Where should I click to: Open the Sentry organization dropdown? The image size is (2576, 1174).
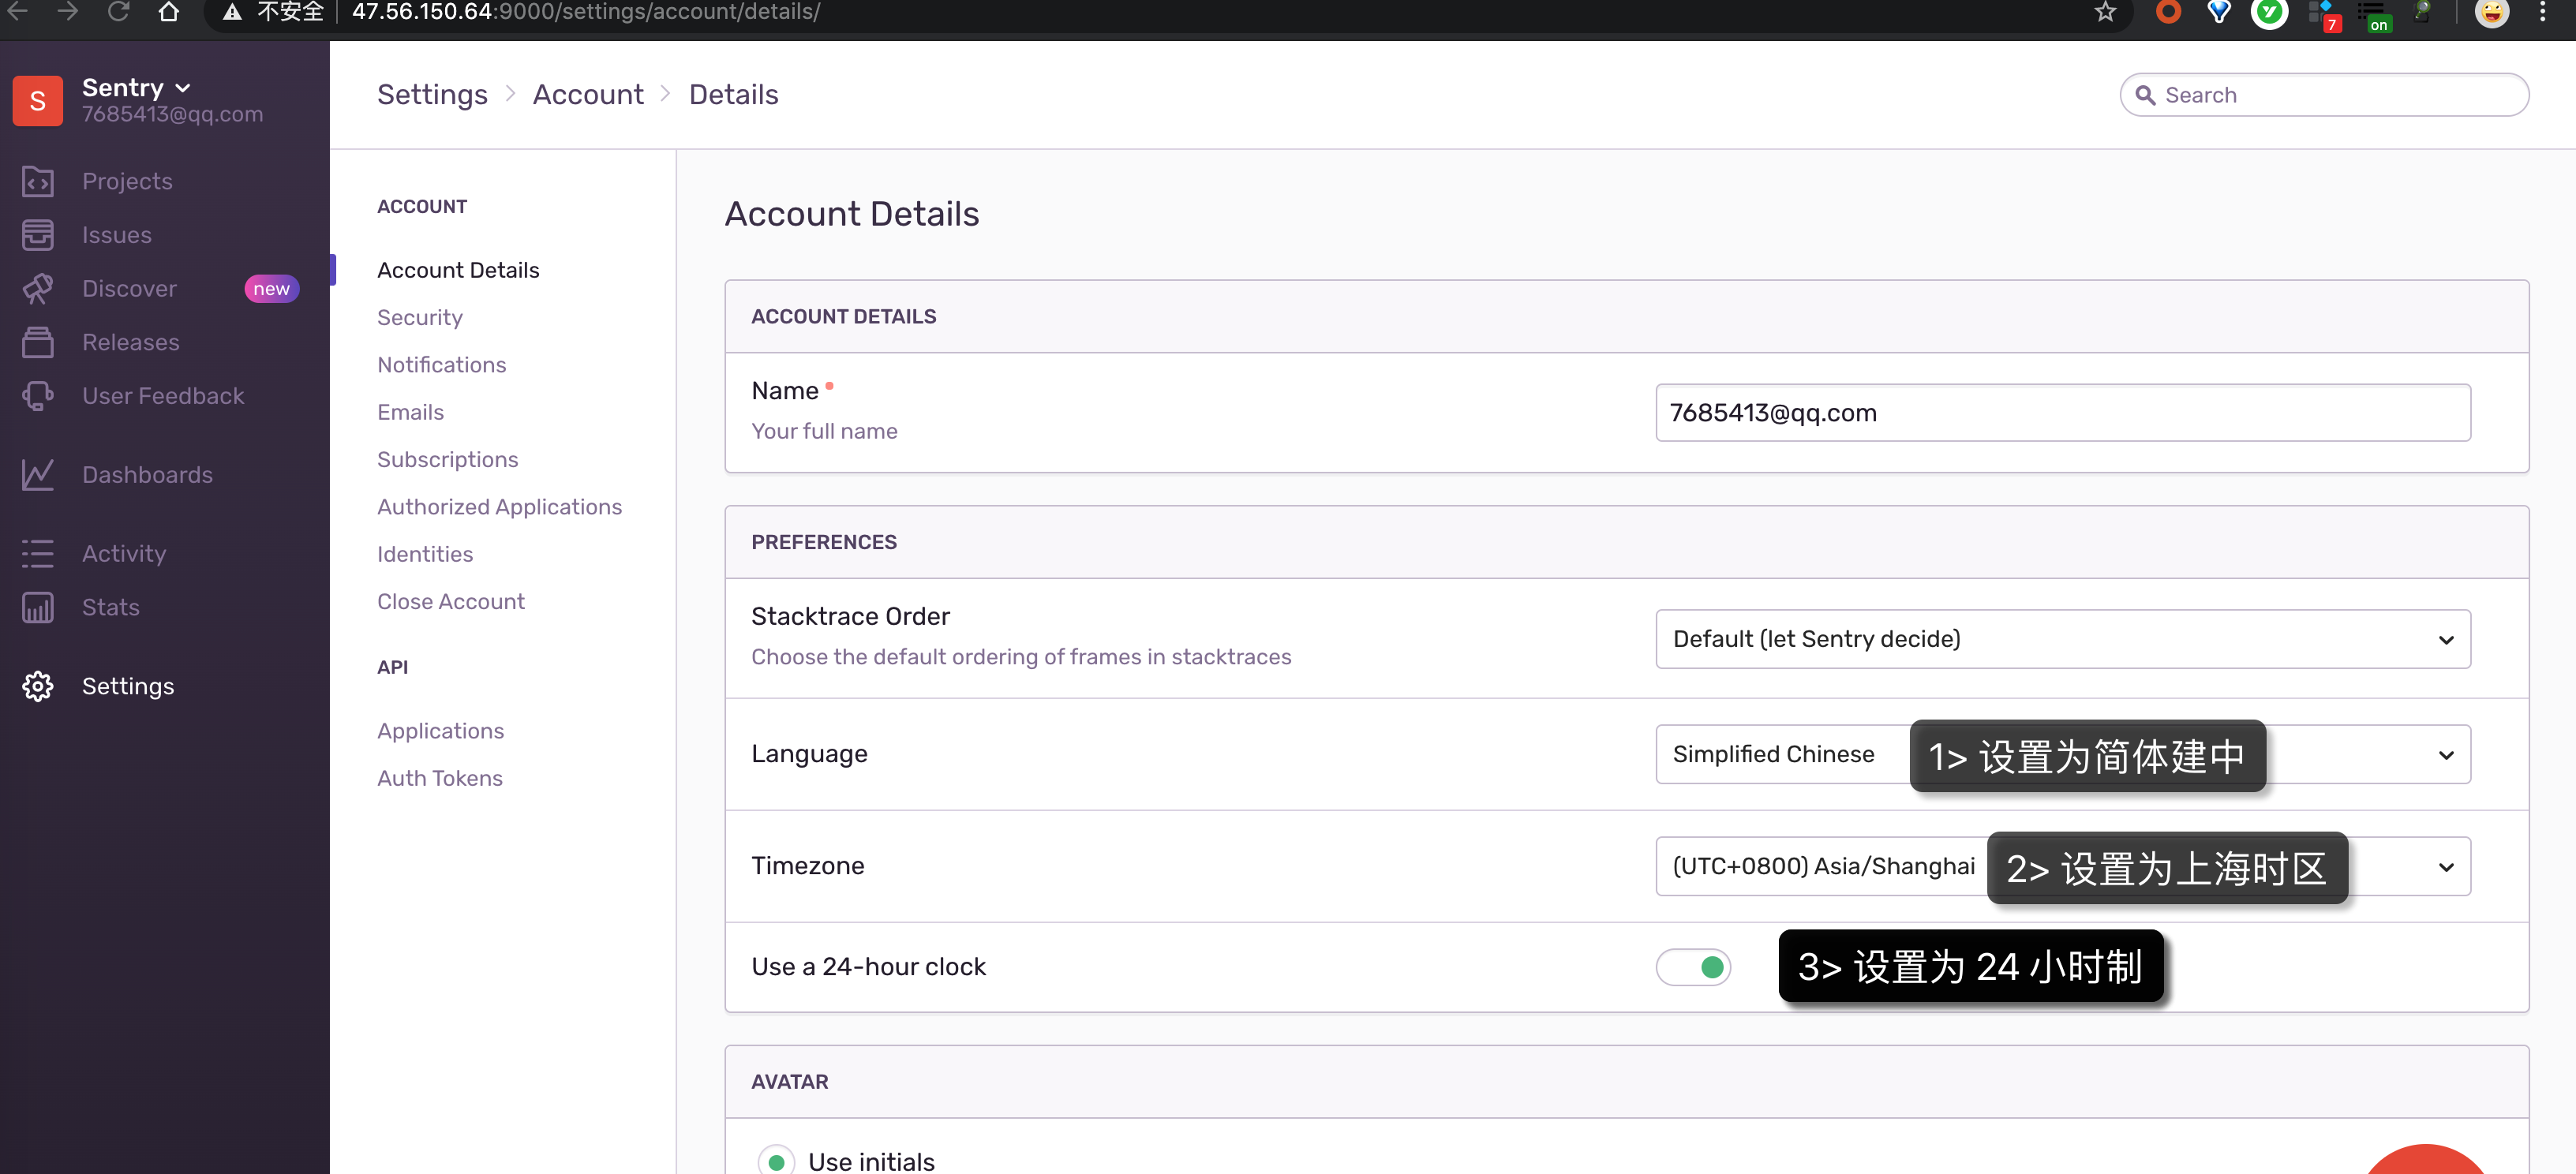[137, 88]
